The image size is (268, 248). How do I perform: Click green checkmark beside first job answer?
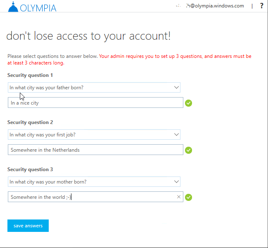click(189, 150)
